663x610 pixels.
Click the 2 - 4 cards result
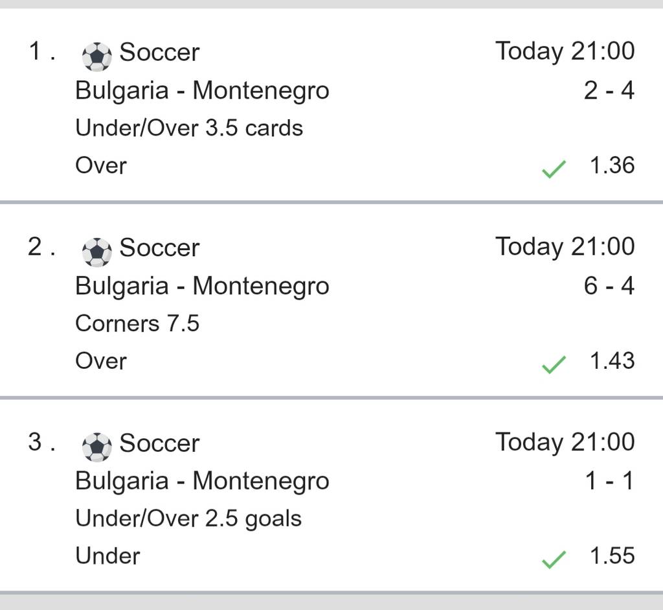tap(609, 90)
